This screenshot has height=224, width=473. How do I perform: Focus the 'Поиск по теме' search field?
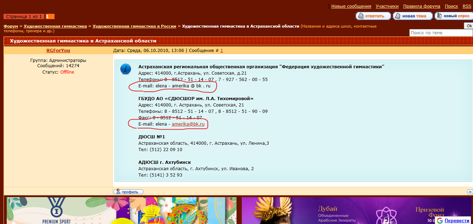(x=440, y=33)
